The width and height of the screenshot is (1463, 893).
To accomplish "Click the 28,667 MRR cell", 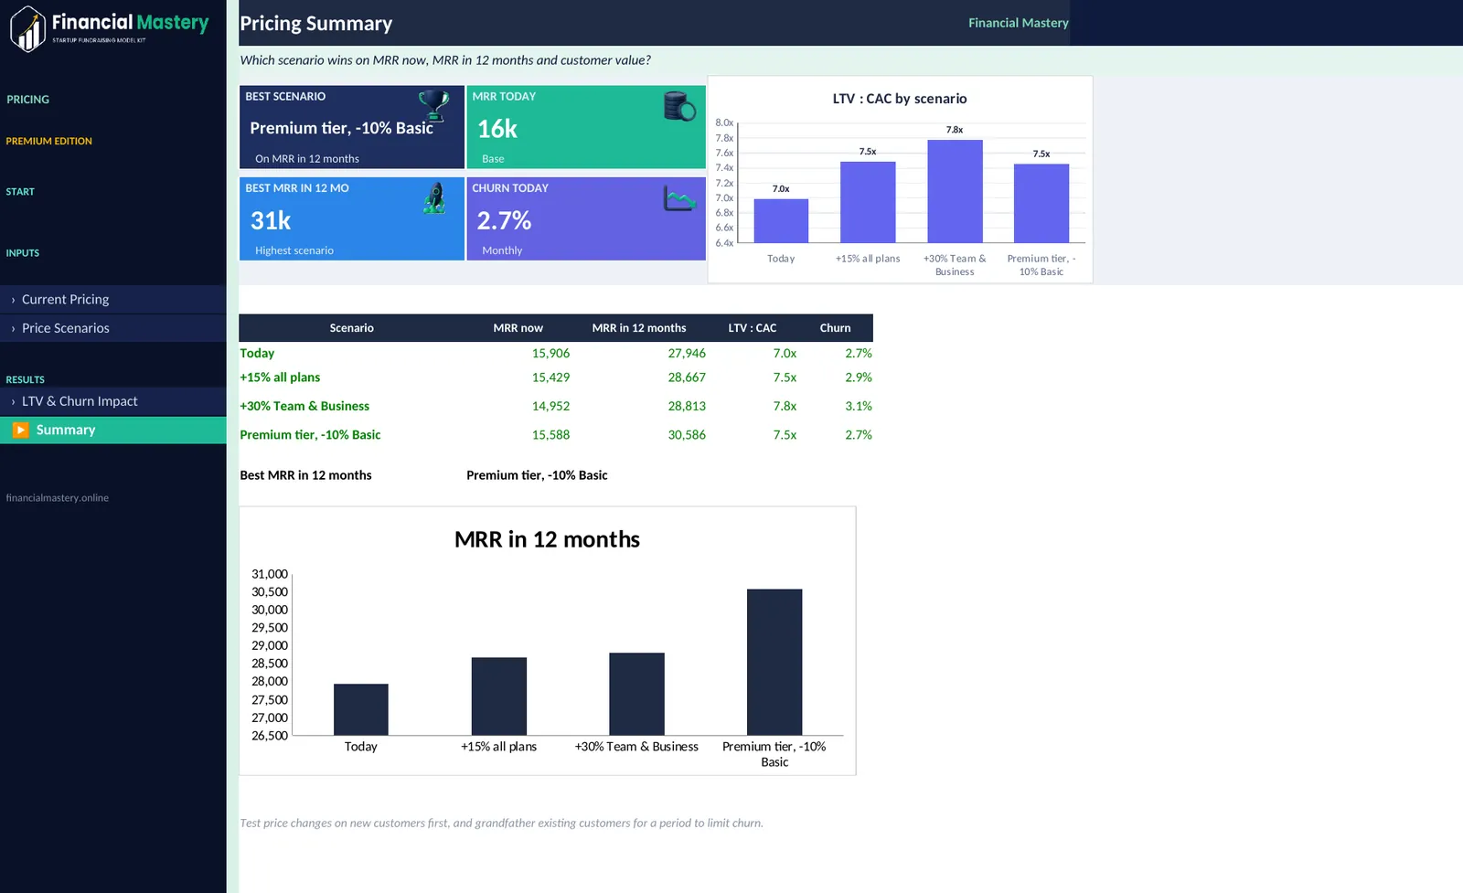I will (687, 377).
